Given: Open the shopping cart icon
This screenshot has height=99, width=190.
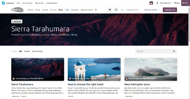Looking at the screenshot, I should click(110, 10).
